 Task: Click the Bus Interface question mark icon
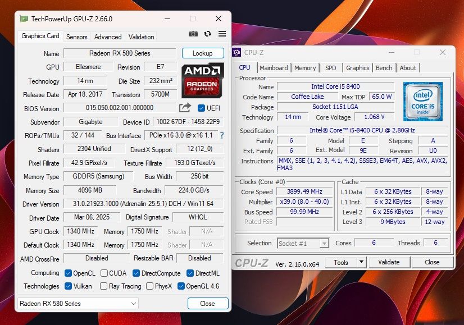tap(222, 135)
